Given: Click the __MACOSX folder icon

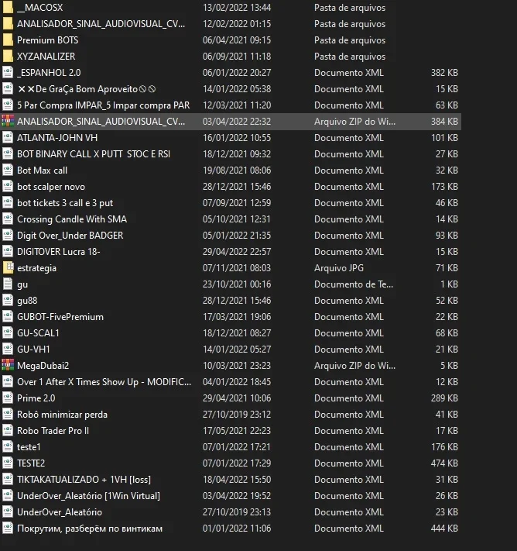Looking at the screenshot, I should pos(8,8).
